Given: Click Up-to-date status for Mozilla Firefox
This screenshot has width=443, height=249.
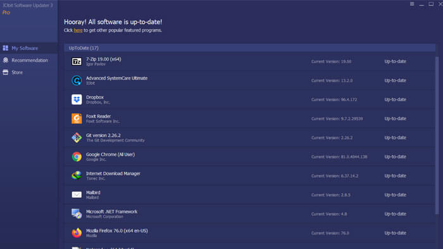Looking at the screenshot, I should [395, 233].
